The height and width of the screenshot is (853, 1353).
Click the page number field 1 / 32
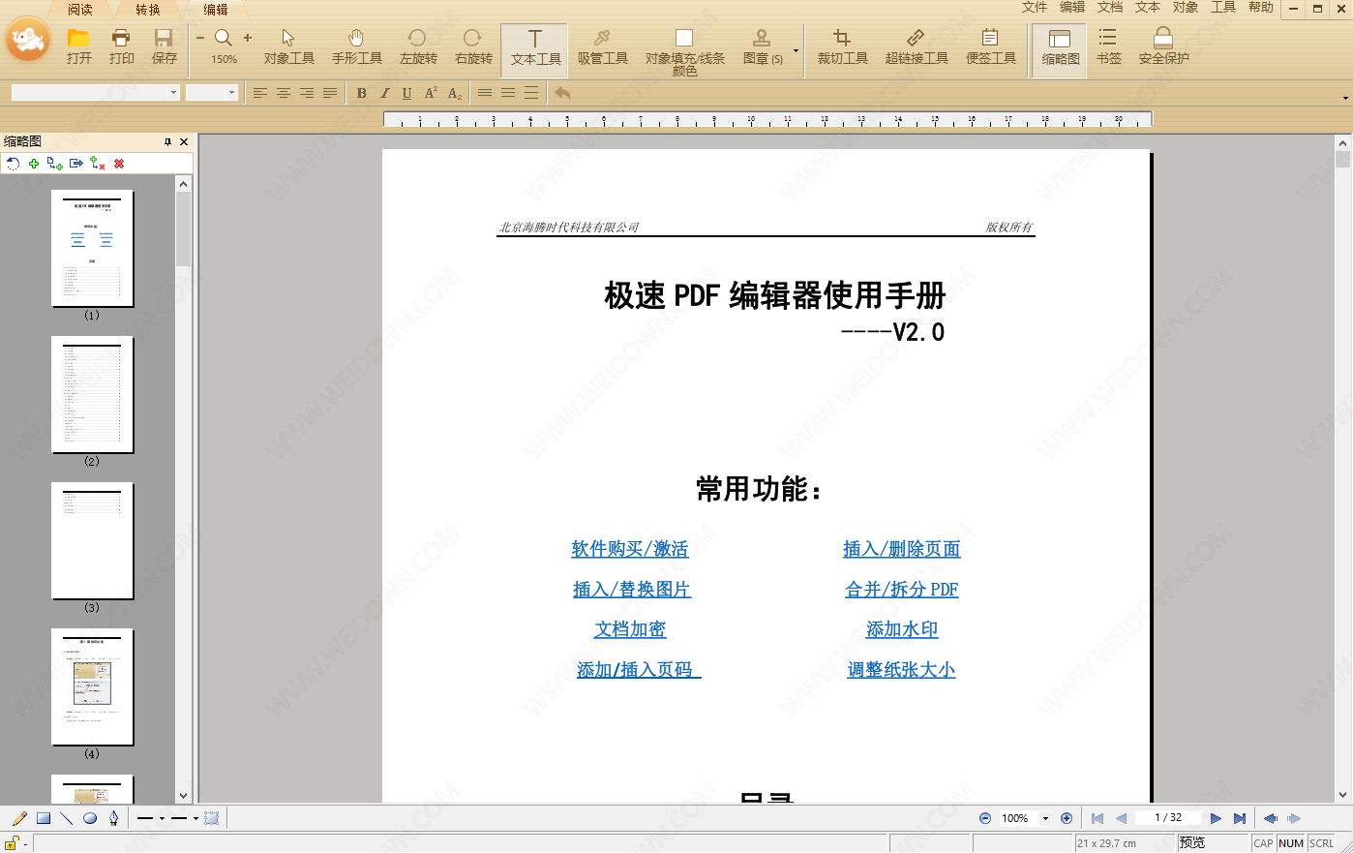1168,818
